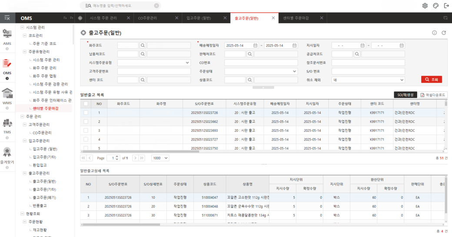Image resolution: width=452 pixels, height=237 pixels.
Task: Go to next page in pager
Action: [135, 158]
